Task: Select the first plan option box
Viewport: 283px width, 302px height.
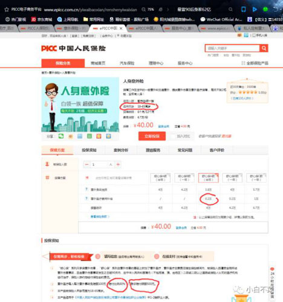Action: (160, 178)
